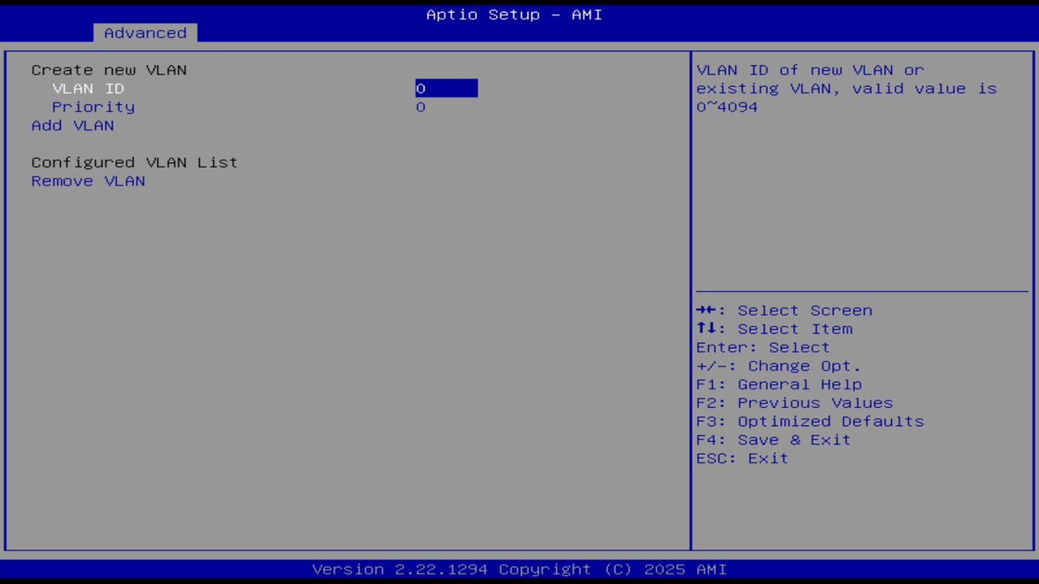Select the highlighted VLAN ID input field
1039x584 pixels.
pyautogui.click(x=446, y=88)
